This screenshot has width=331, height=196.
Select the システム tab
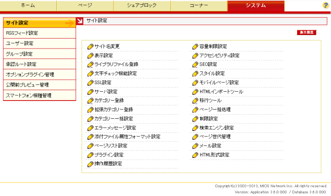(256, 6)
